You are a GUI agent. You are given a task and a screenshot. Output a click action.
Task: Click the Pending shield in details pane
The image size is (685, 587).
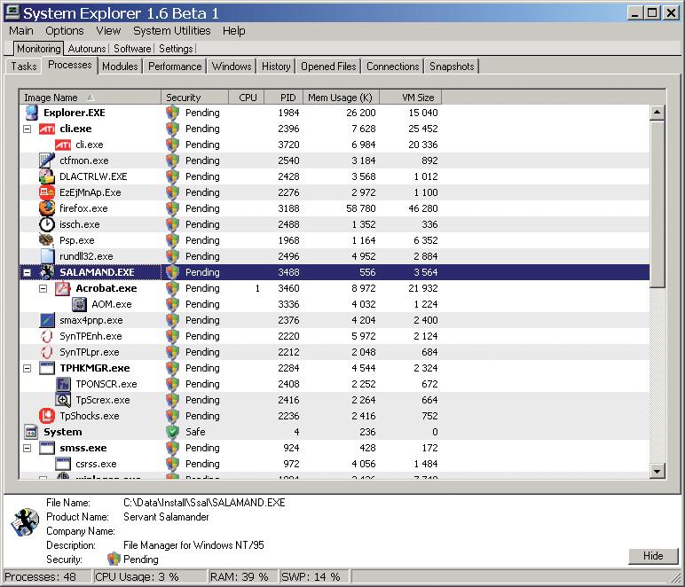[114, 559]
